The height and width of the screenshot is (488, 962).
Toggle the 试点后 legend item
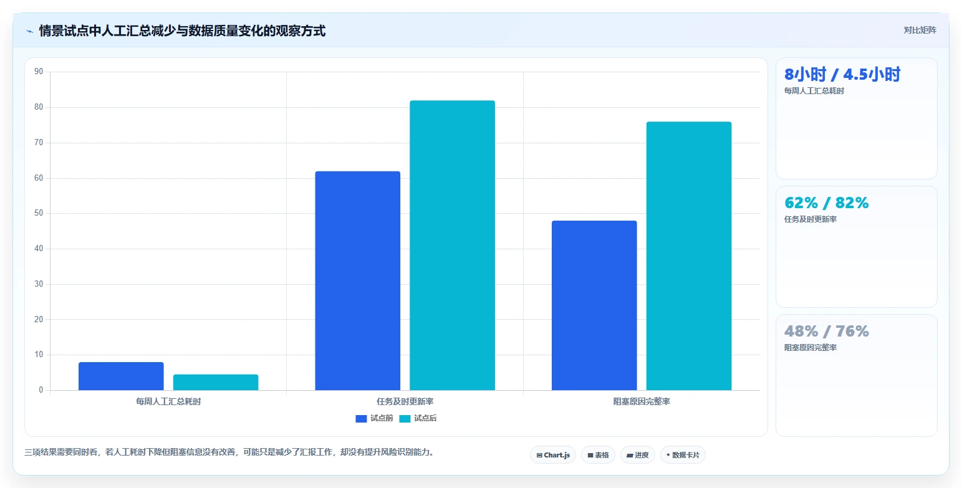pos(418,418)
